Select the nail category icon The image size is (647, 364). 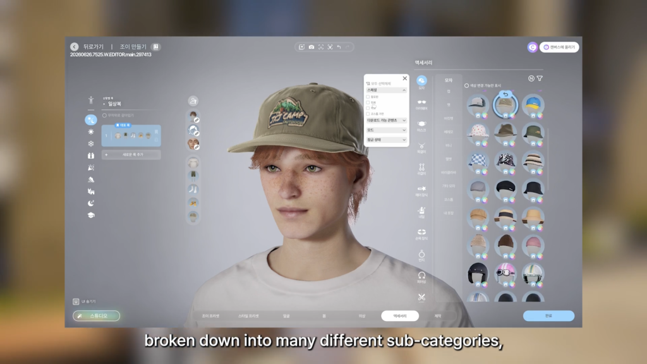point(421,212)
